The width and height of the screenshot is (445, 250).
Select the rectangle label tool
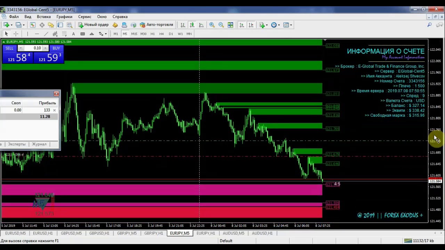coord(82,34)
